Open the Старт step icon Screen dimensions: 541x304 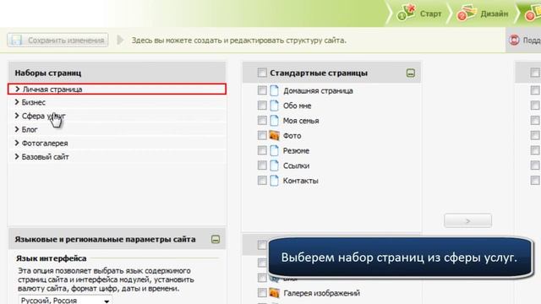click(406, 13)
